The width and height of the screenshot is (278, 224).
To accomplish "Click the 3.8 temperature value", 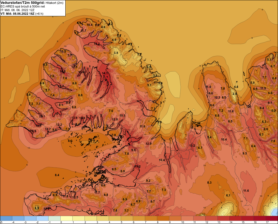I will click(x=139, y=54).
